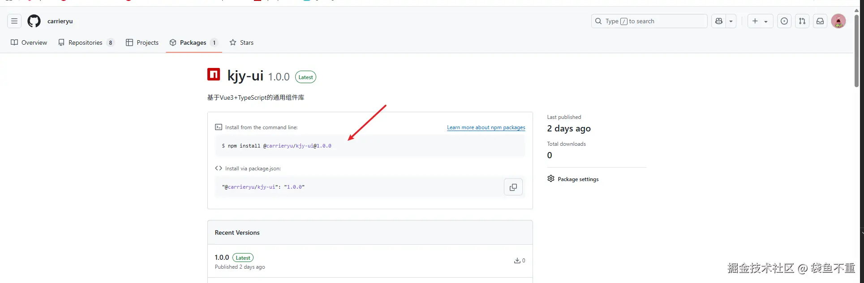
Task: Click the Vue3+TypeScript package description text
Action: (256, 97)
